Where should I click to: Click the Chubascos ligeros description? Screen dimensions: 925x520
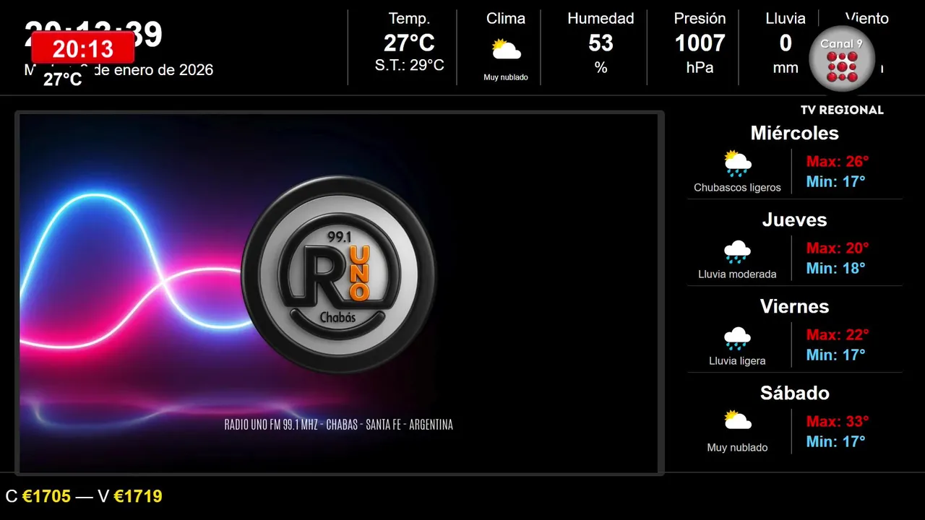(737, 188)
